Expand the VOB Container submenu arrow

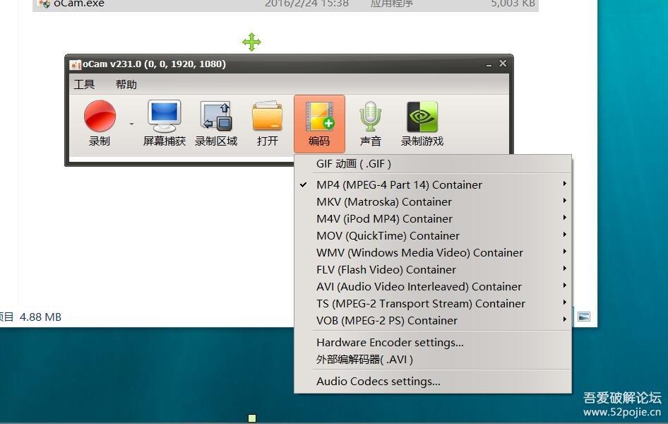[564, 319]
